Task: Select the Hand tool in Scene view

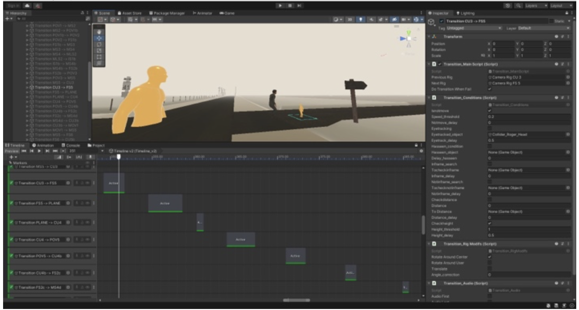Action: tap(99, 32)
